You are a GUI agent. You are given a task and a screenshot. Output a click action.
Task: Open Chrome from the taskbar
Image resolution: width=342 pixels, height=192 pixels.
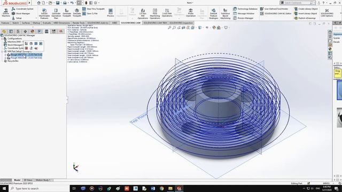click(x=161, y=188)
